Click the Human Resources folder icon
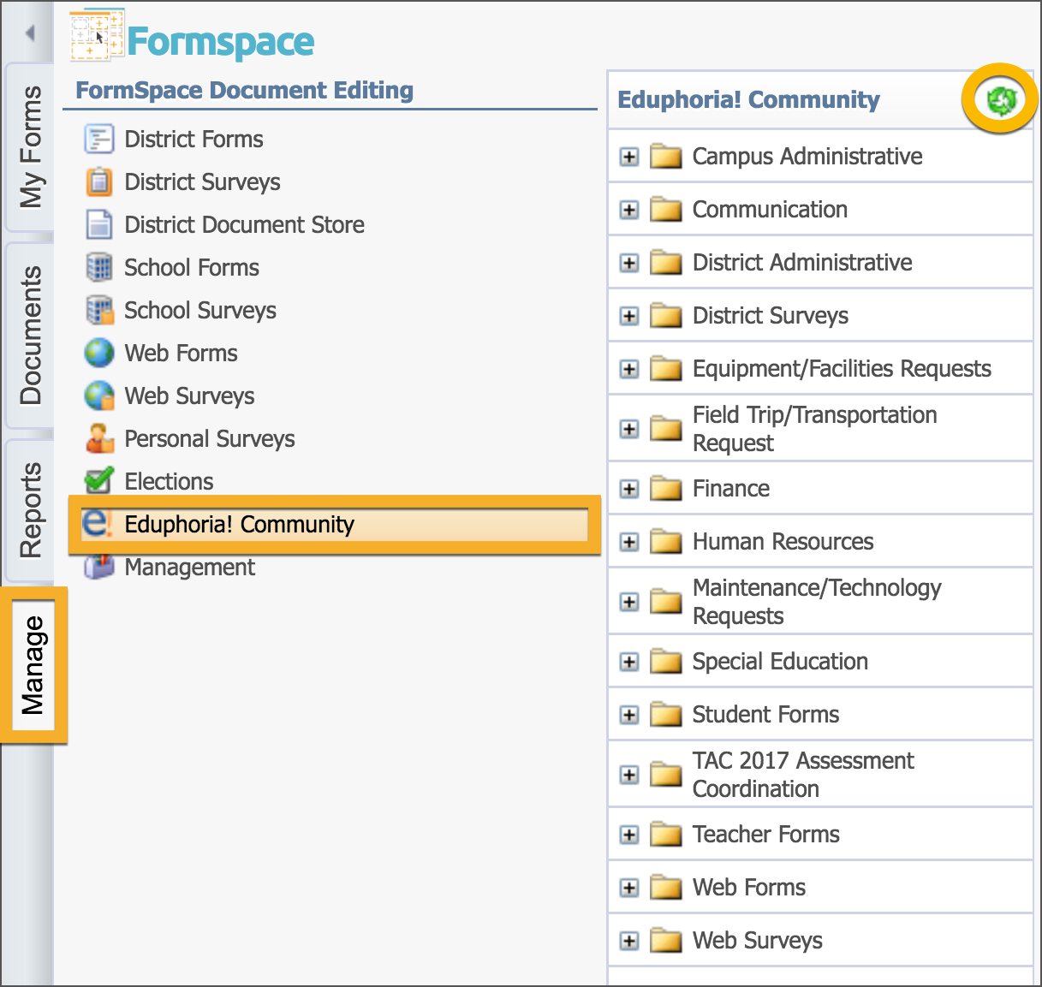Screen dimensions: 1042x987 pos(665,542)
